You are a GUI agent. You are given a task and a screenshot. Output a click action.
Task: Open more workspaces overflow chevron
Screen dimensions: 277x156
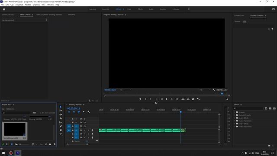[189, 9]
